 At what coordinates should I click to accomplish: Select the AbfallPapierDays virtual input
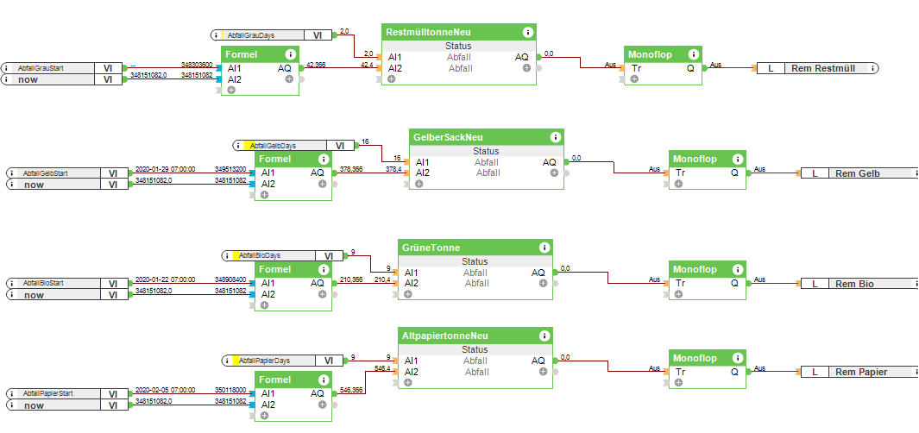282,361
